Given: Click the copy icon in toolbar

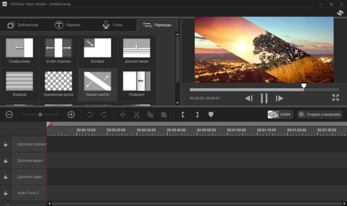Looking at the screenshot, I should 150,115.
